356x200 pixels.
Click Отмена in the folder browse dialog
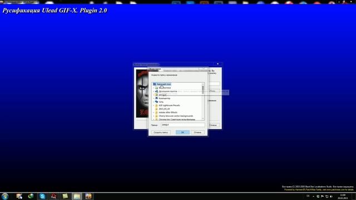click(197, 132)
